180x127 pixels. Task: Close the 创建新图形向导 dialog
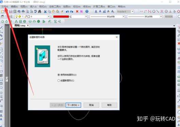click(117, 37)
